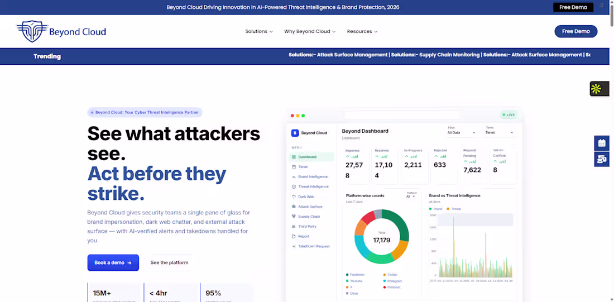Open the Filter All Data dropdown
This screenshot has height=302, width=614.
461,132
